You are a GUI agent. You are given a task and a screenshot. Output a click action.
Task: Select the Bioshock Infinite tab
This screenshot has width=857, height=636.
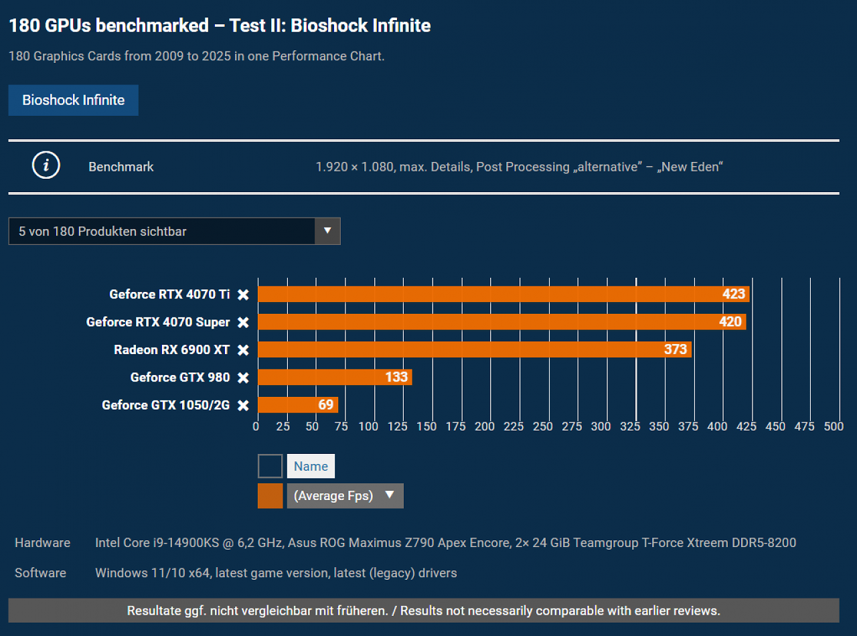pyautogui.click(x=74, y=100)
